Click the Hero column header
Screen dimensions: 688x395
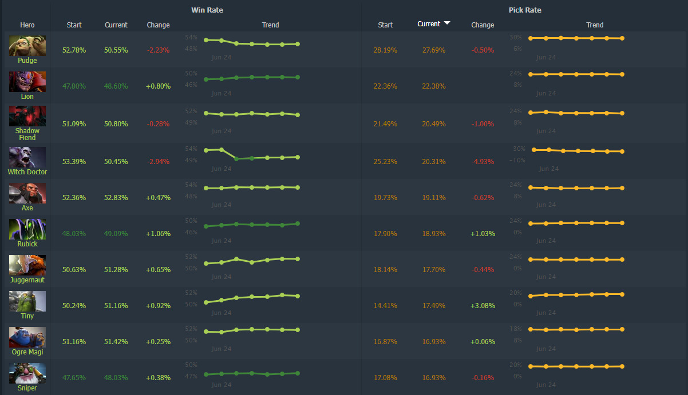[x=27, y=25]
